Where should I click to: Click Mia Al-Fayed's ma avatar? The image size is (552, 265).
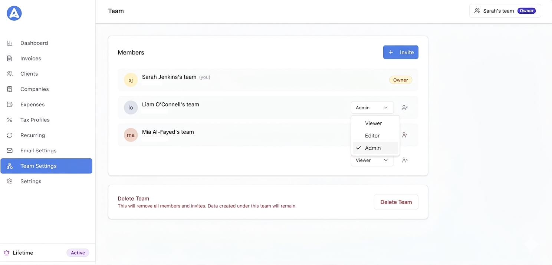(x=131, y=135)
